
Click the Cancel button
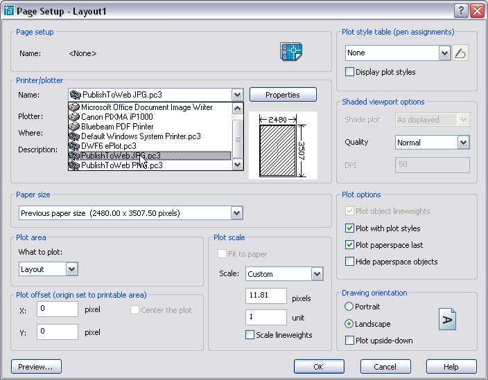385,367
